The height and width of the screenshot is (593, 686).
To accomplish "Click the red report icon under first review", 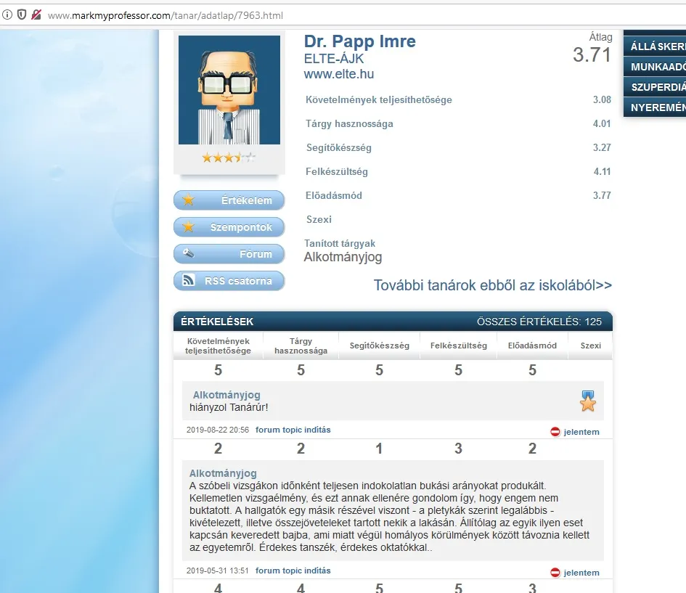I will pyautogui.click(x=555, y=432).
